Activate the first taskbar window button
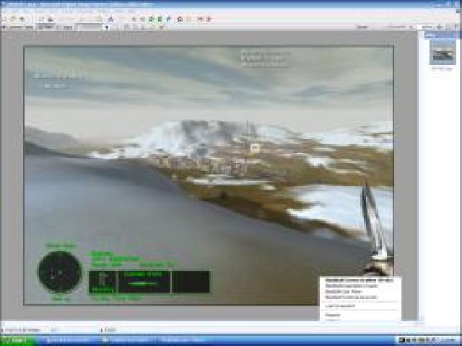The height and width of the screenshot is (346, 462). click(70, 340)
